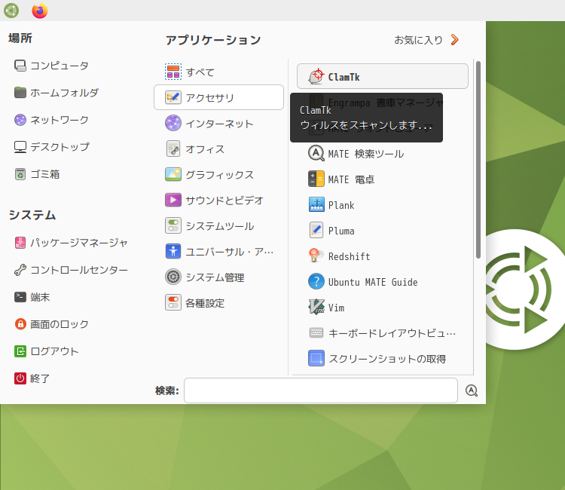This screenshot has height=490, width=565.
Task: Select システム管理 category
Action: (x=218, y=277)
